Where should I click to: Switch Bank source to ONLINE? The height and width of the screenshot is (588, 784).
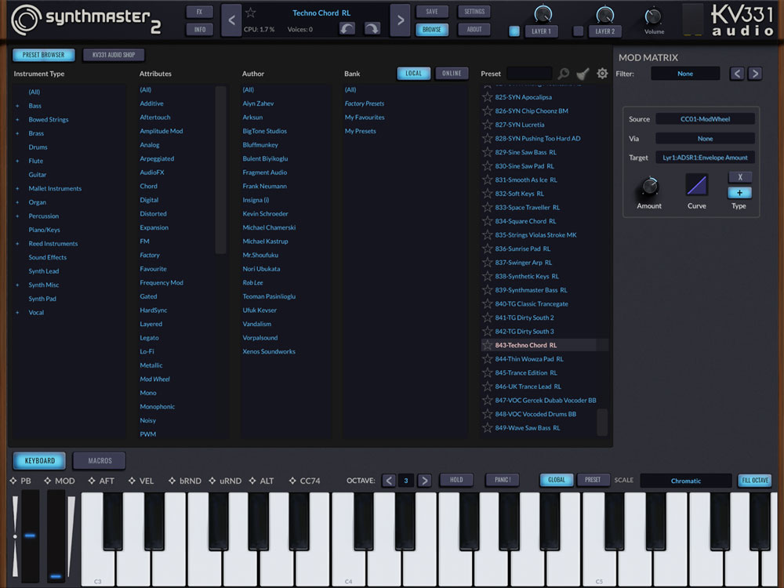[x=452, y=73]
